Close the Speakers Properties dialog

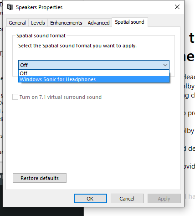pyautogui.click(x=177, y=7)
